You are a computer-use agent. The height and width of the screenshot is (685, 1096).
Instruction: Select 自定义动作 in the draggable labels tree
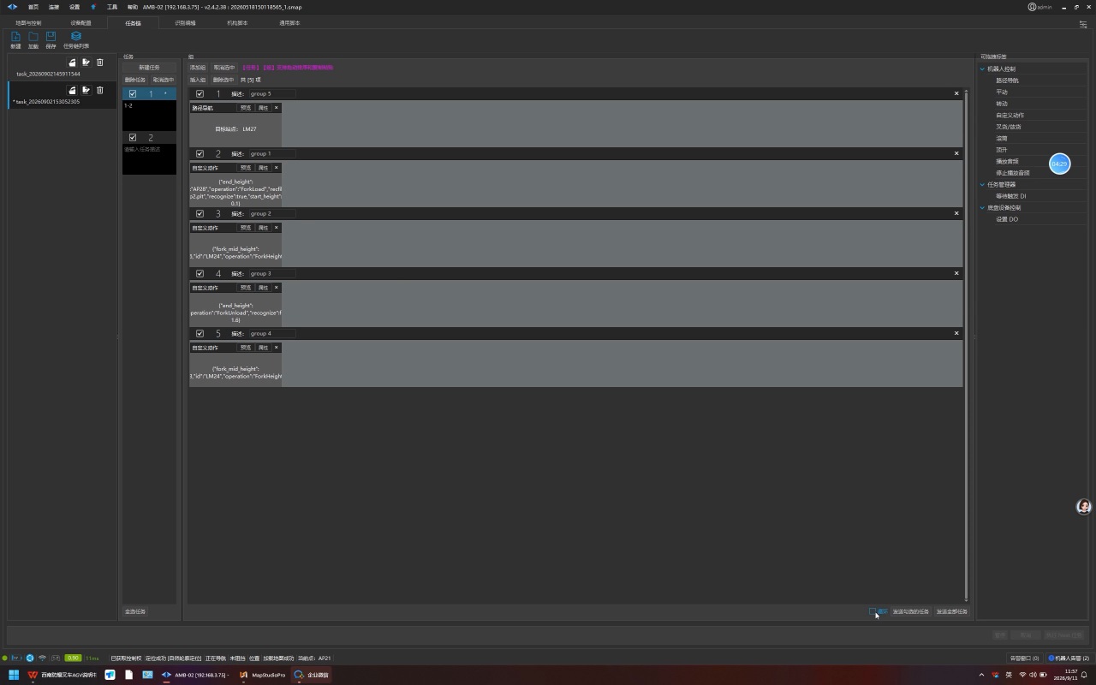click(x=1010, y=115)
